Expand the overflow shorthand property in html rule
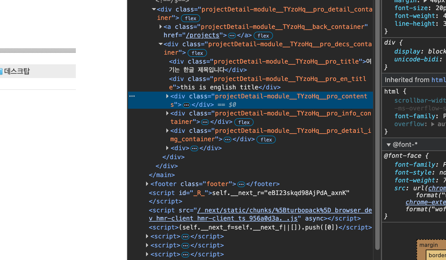 tap(433, 124)
